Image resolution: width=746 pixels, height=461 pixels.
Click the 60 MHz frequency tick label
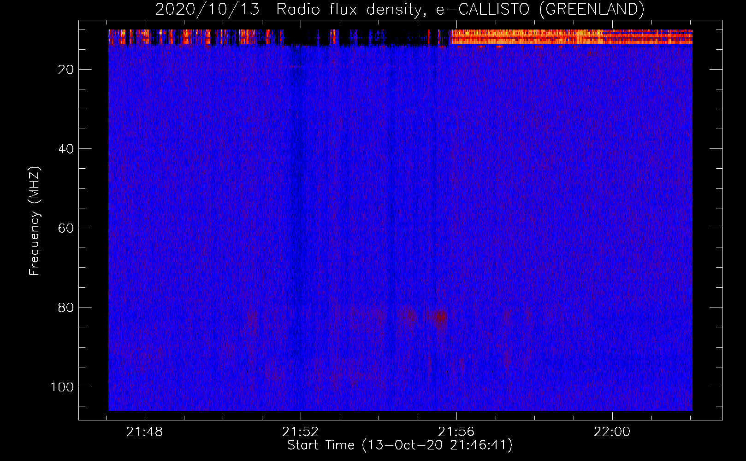tap(66, 228)
